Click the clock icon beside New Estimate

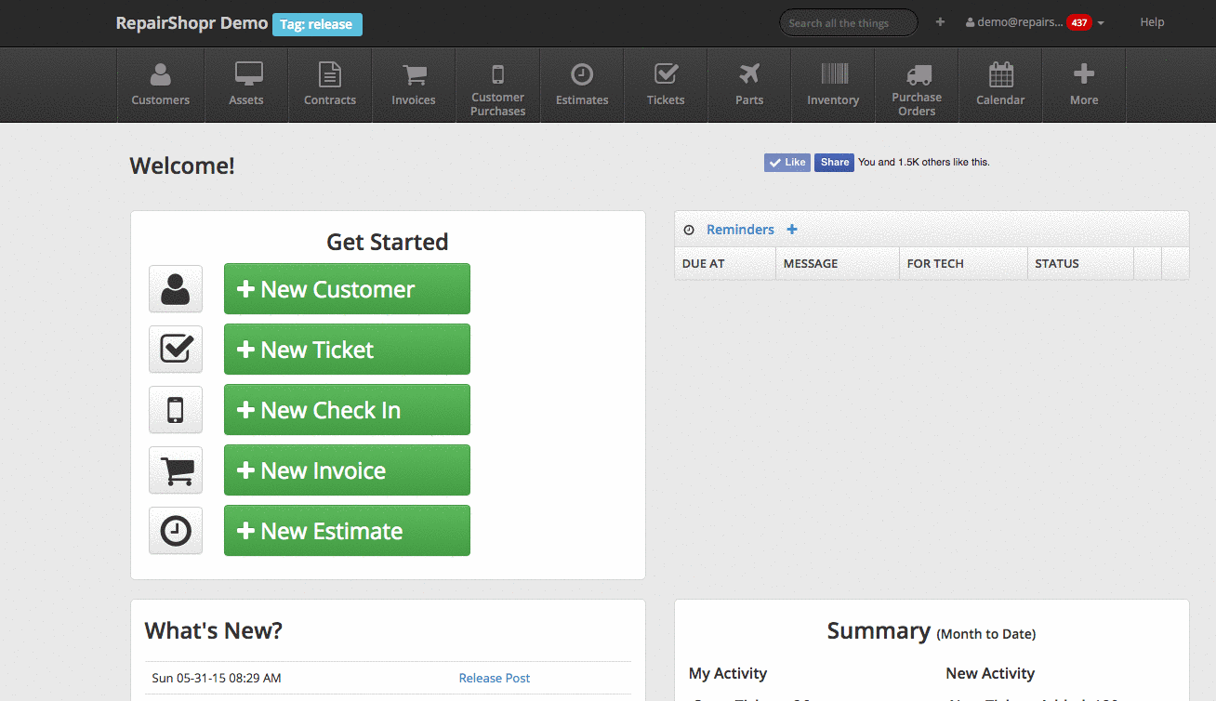point(176,531)
